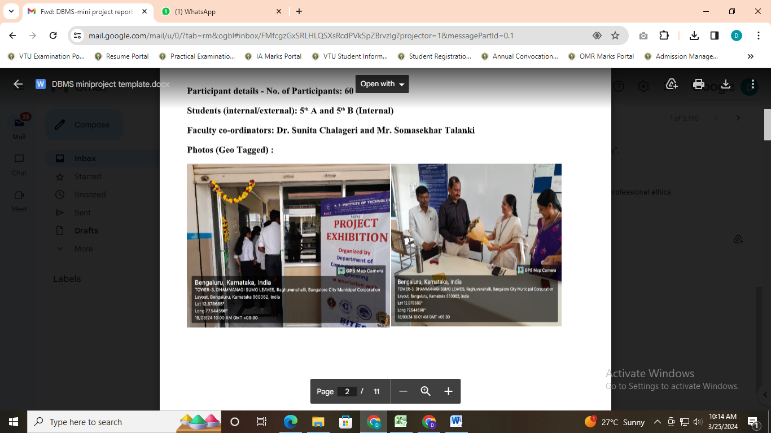The image size is (771, 433).
Task: Download the DBMS miniproject template file
Action: point(726,84)
